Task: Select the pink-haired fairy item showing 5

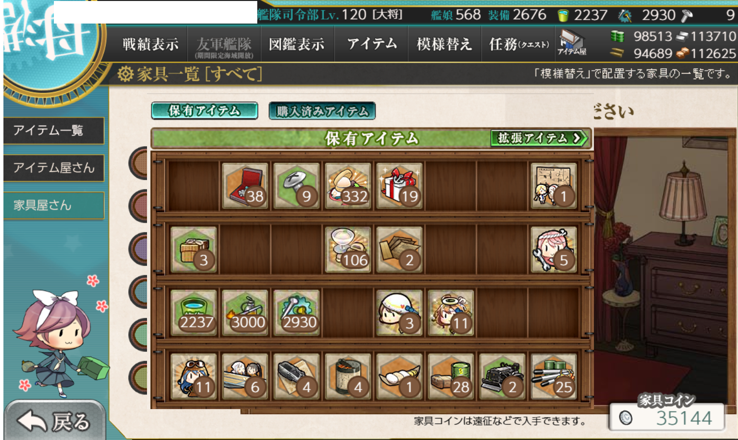Action: click(554, 249)
